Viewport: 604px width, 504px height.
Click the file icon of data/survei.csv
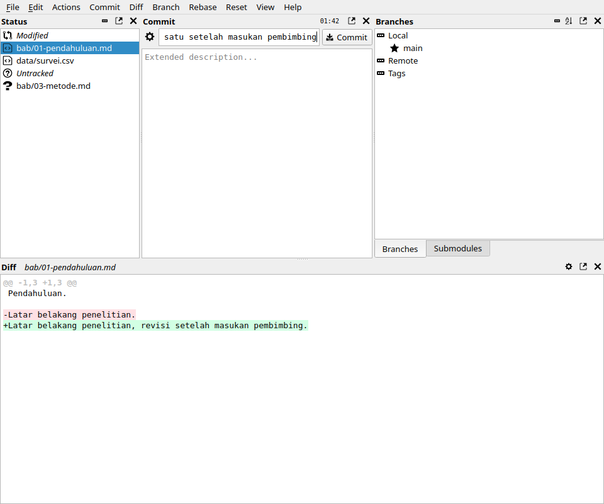[x=8, y=60]
